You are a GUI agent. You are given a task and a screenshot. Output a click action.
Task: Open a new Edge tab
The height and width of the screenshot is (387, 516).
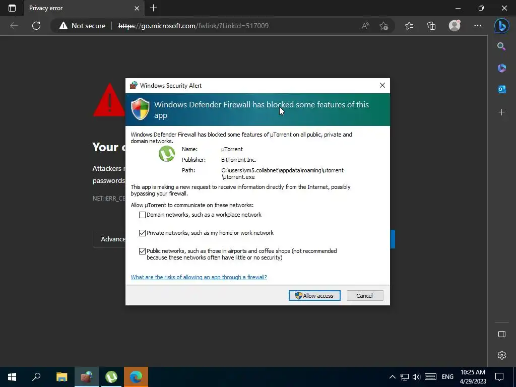[153, 8]
